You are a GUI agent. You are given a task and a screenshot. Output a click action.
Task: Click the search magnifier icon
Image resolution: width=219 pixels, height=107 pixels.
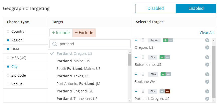(x=55, y=44)
